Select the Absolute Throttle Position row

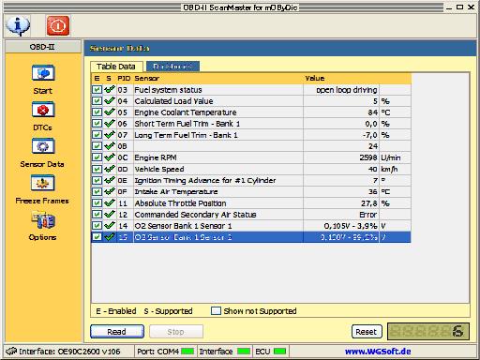click(x=251, y=203)
